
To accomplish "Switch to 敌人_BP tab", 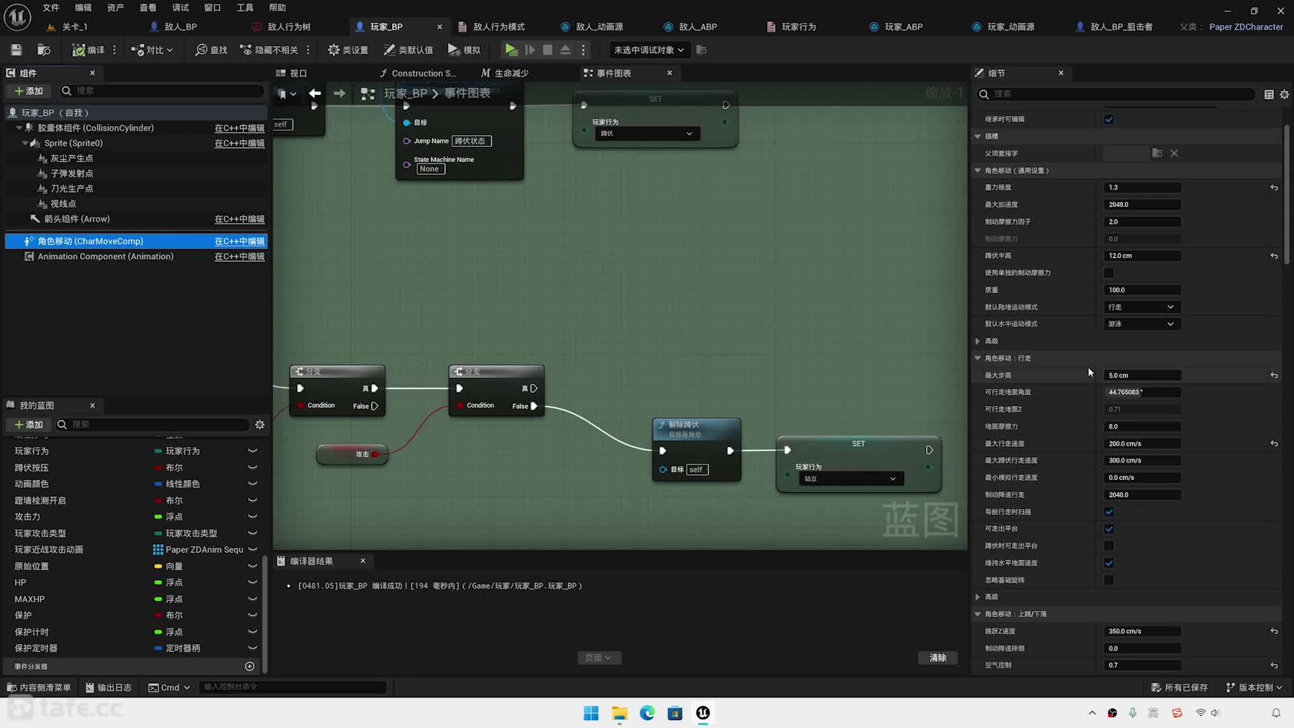I will click(181, 27).
